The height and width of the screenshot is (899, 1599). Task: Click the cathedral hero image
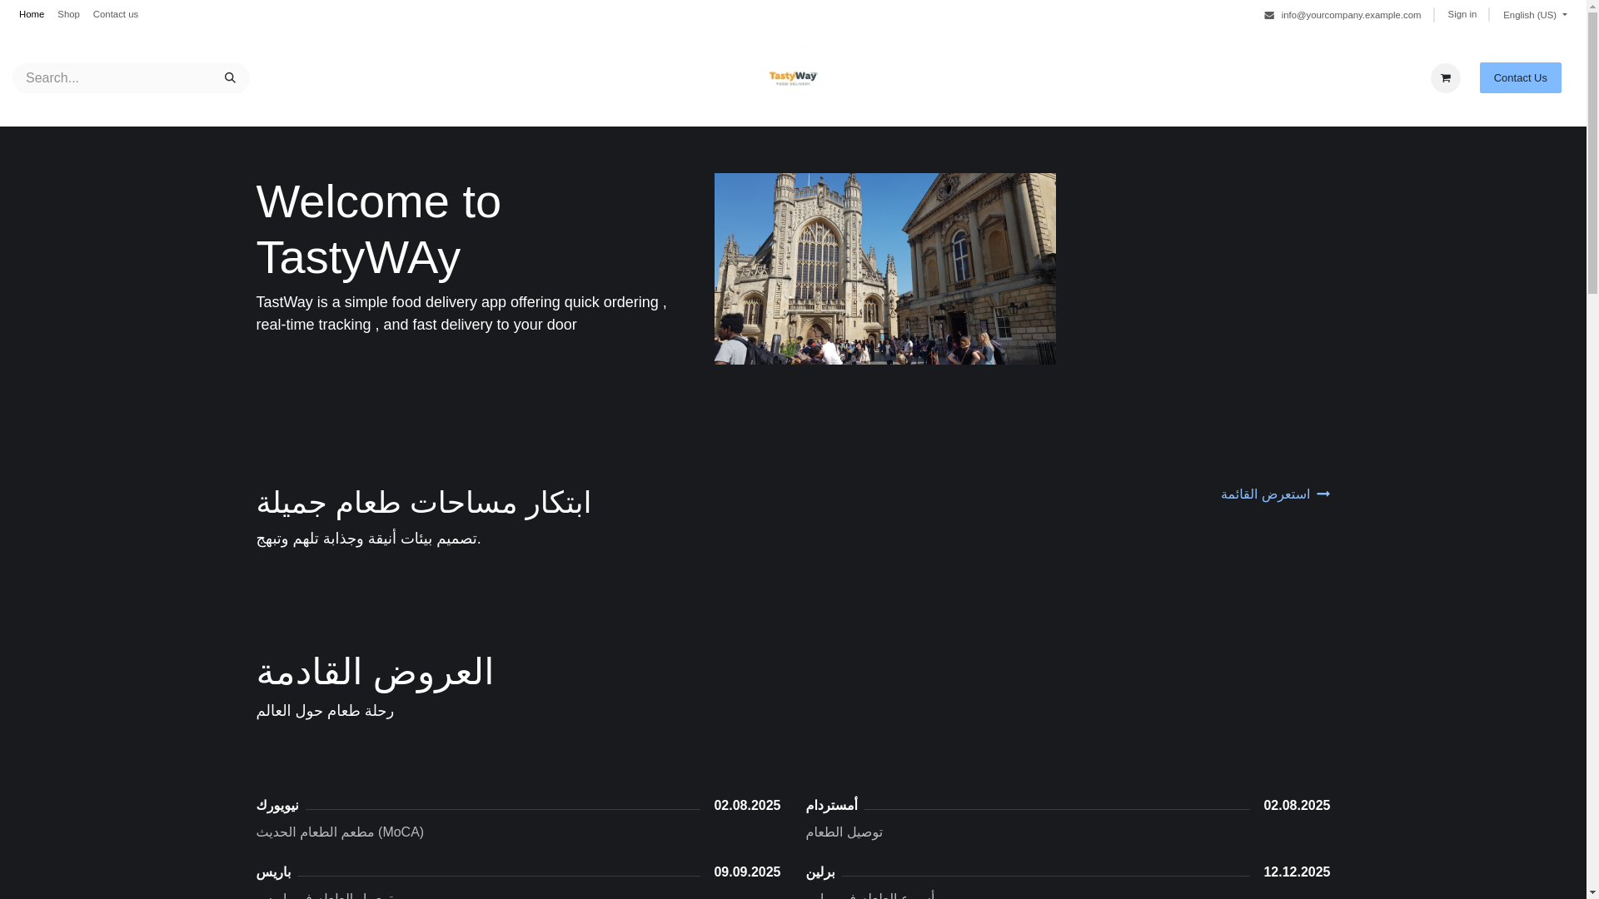[x=884, y=269]
